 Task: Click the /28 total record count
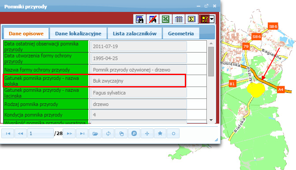(x=58, y=133)
